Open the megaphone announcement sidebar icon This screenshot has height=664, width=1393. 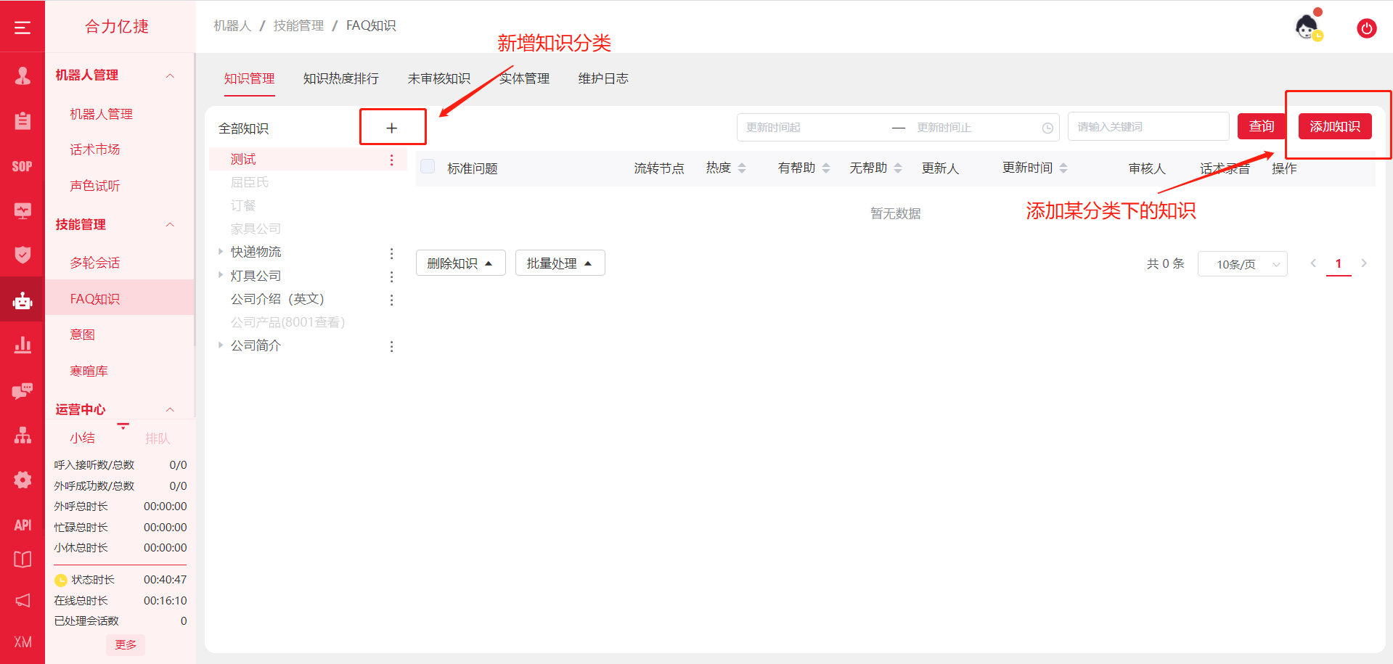[x=23, y=600]
